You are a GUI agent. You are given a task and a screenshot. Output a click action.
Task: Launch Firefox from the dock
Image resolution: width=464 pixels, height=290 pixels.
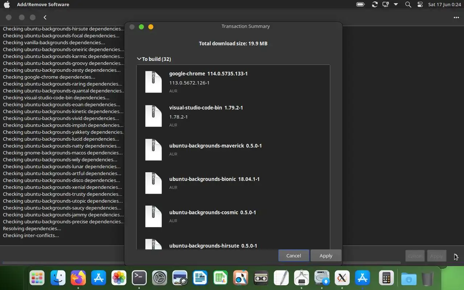[78, 278]
